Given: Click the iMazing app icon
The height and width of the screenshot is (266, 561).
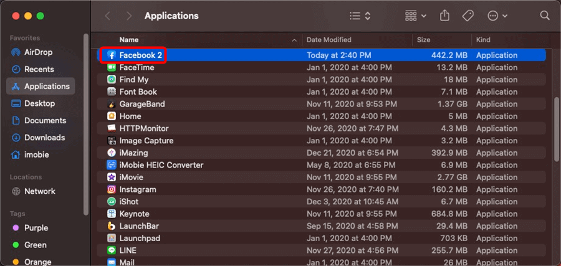Looking at the screenshot, I should pyautogui.click(x=112, y=153).
